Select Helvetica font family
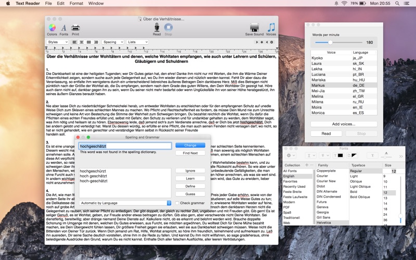The image size is (416, 260). [x=332, y=223]
